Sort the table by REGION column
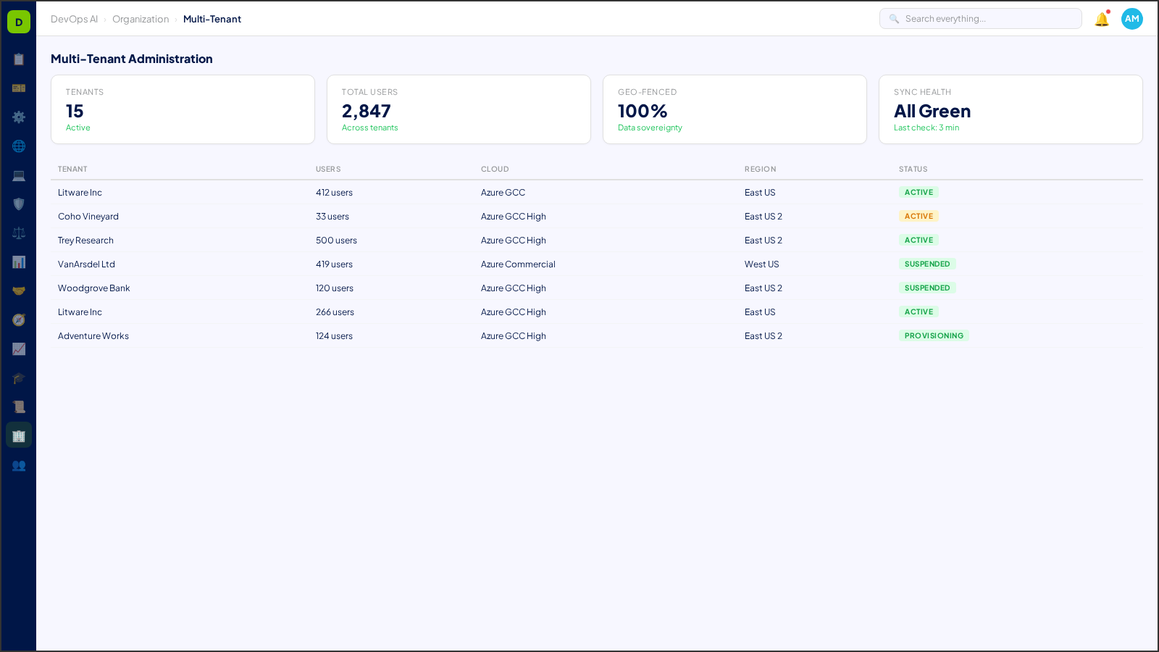The height and width of the screenshot is (652, 1159). coord(760,169)
